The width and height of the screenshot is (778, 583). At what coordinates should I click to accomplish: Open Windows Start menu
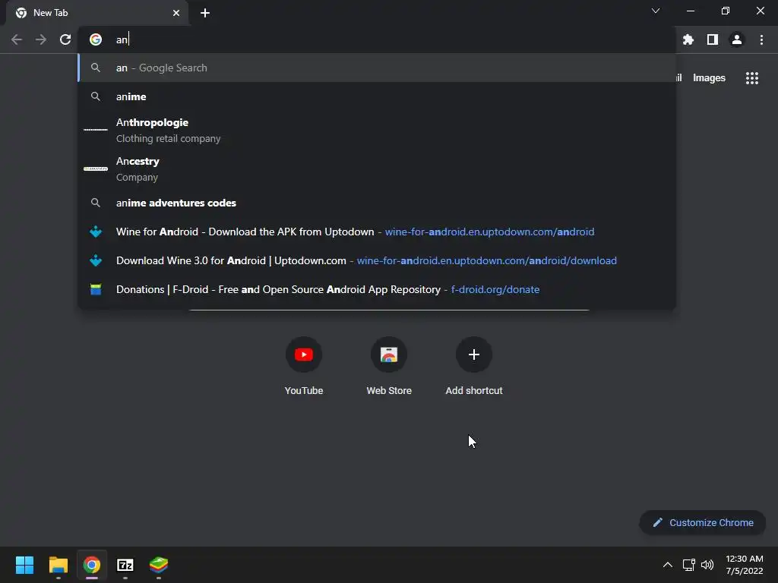(24, 565)
